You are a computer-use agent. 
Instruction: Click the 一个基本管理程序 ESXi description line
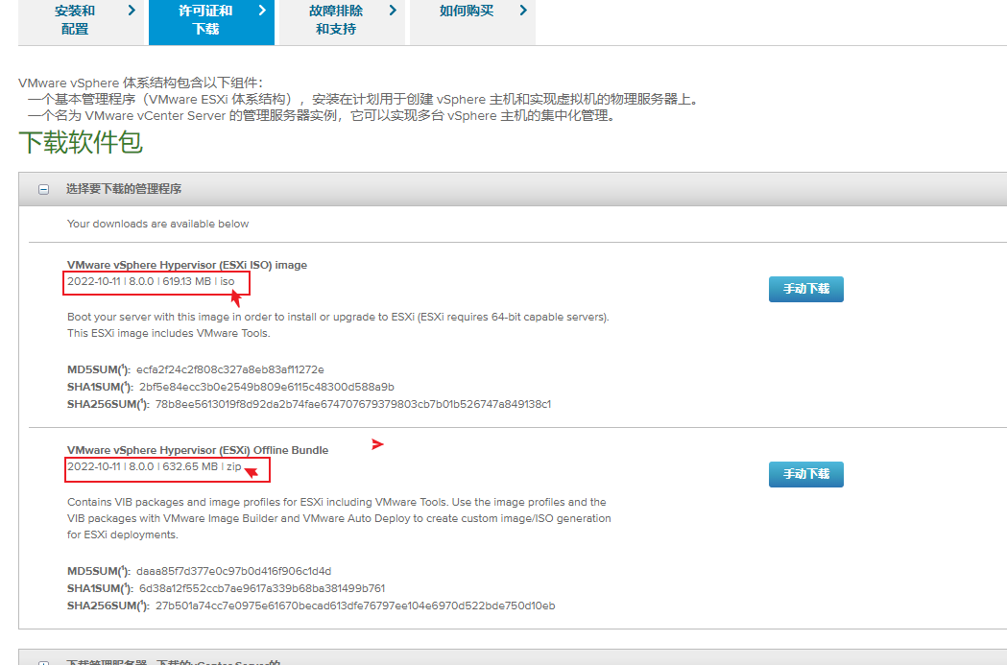point(364,100)
